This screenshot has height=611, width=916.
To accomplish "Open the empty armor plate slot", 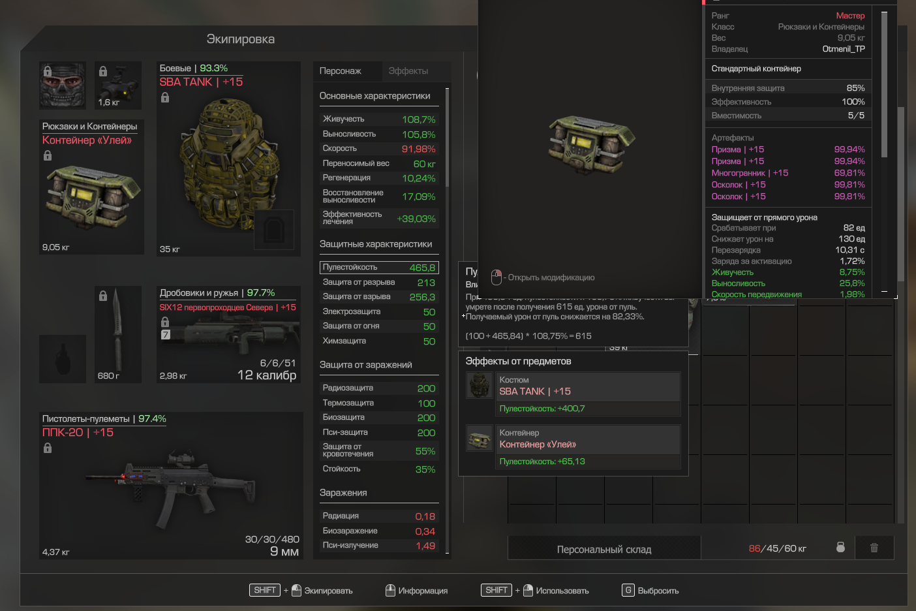I will click(x=273, y=229).
